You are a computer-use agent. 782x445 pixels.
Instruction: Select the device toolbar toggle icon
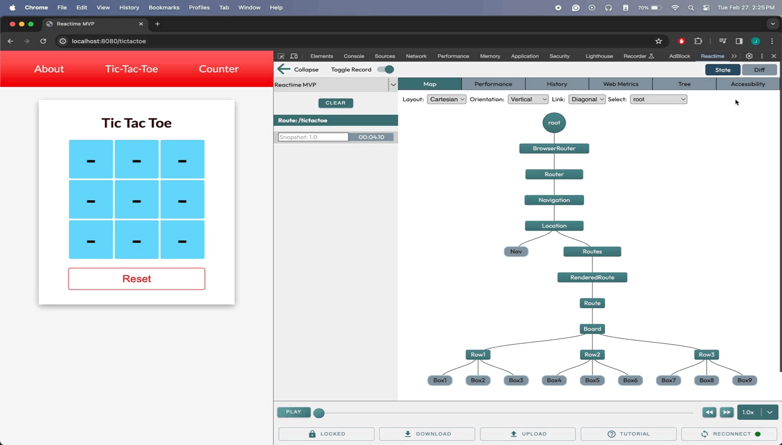click(x=294, y=56)
